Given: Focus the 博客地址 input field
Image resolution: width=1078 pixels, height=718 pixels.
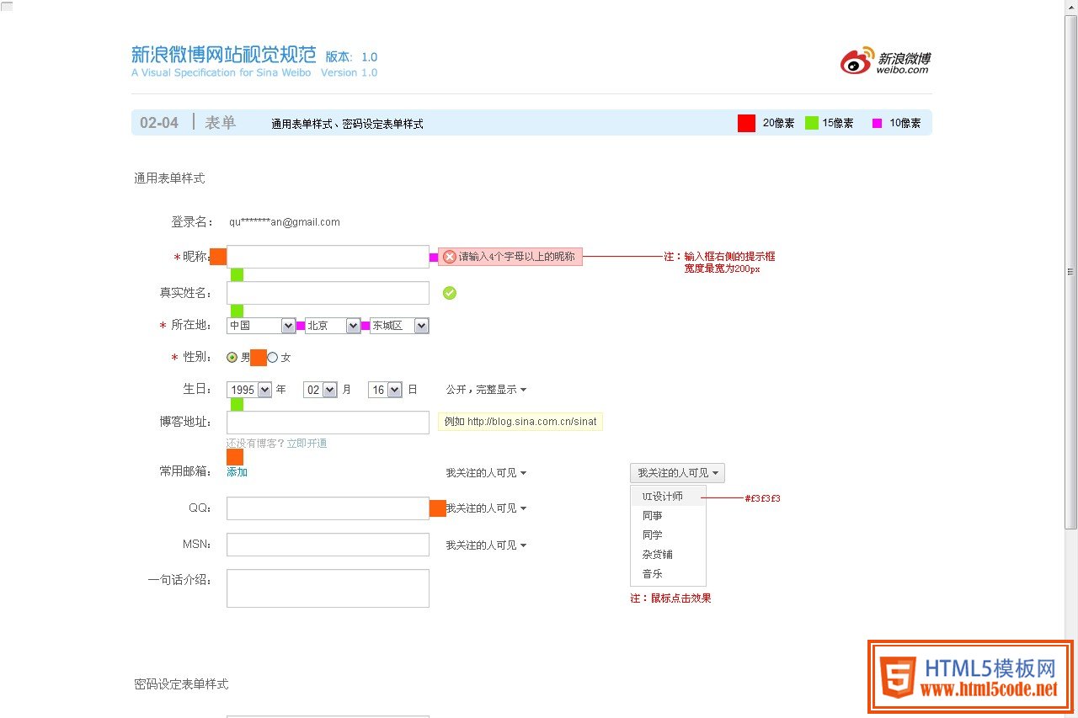Looking at the screenshot, I should [328, 423].
